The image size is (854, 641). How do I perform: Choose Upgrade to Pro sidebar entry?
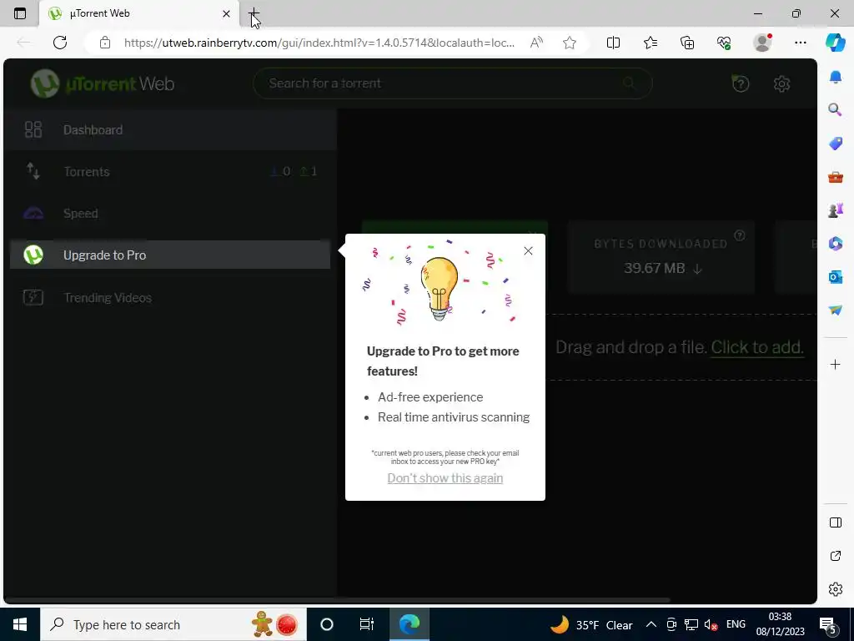(x=170, y=255)
